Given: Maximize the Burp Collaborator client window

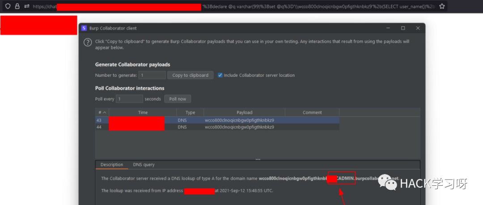Looking at the screenshot, I should pyautogui.click(x=403, y=28).
